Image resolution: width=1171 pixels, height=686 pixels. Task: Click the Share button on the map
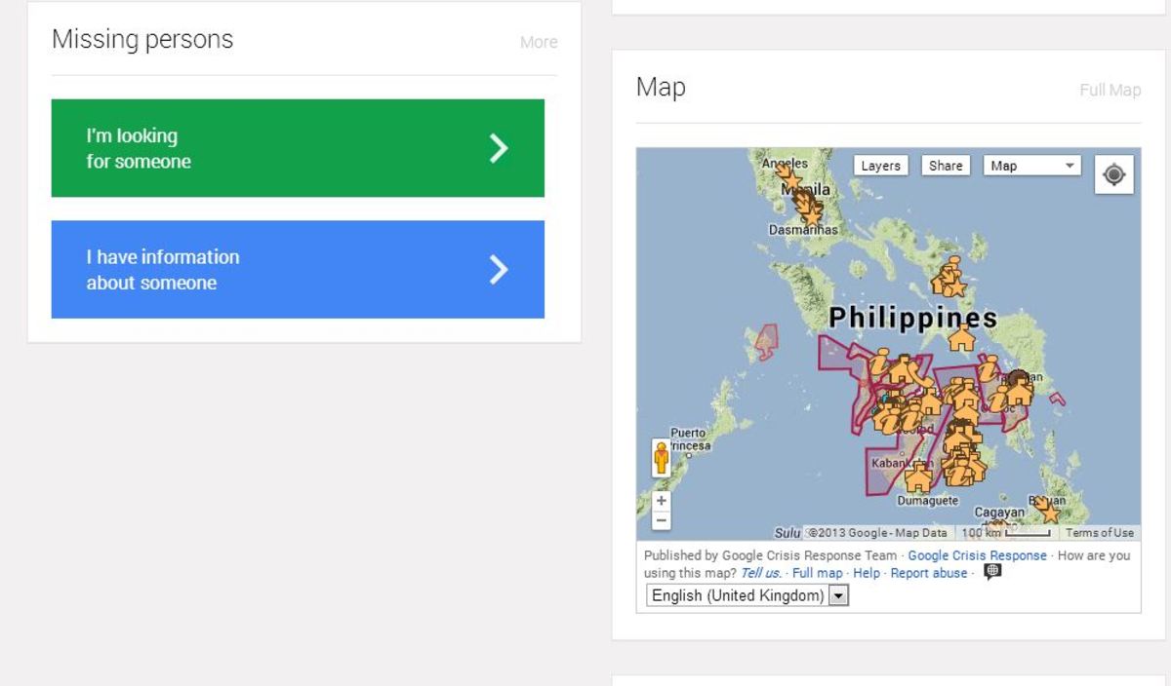tap(945, 166)
